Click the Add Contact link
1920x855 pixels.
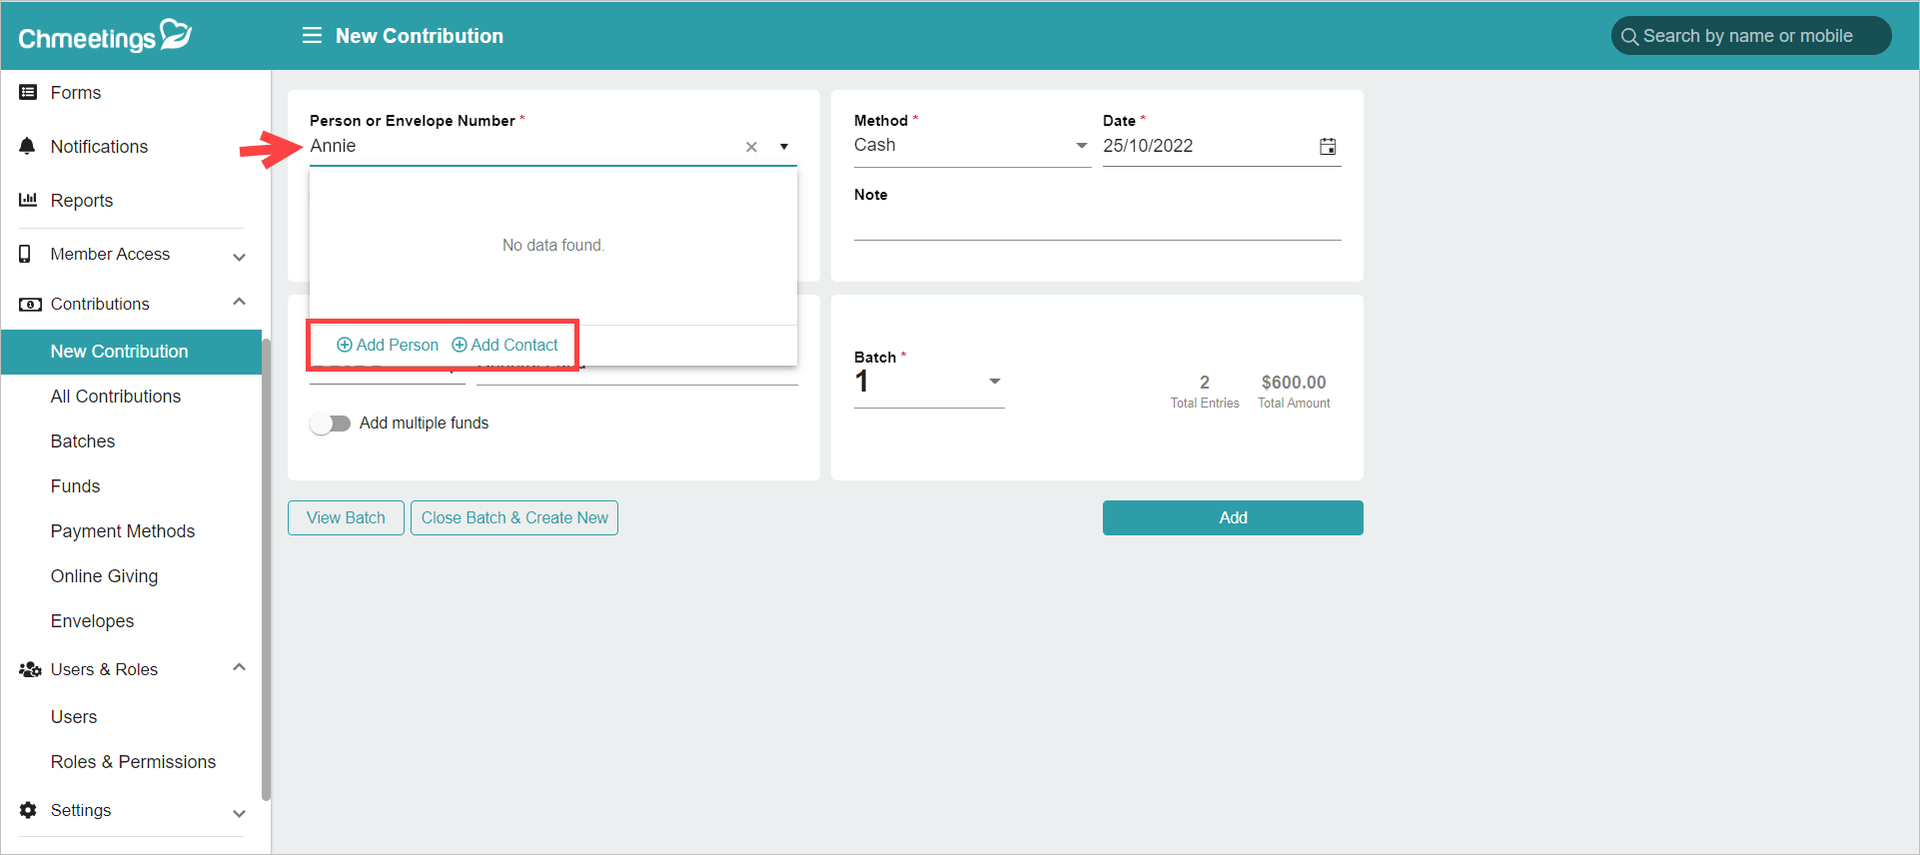click(x=505, y=345)
